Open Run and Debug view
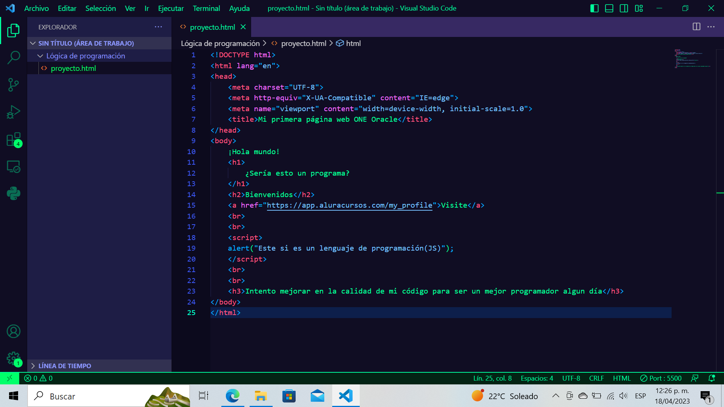 click(x=14, y=112)
